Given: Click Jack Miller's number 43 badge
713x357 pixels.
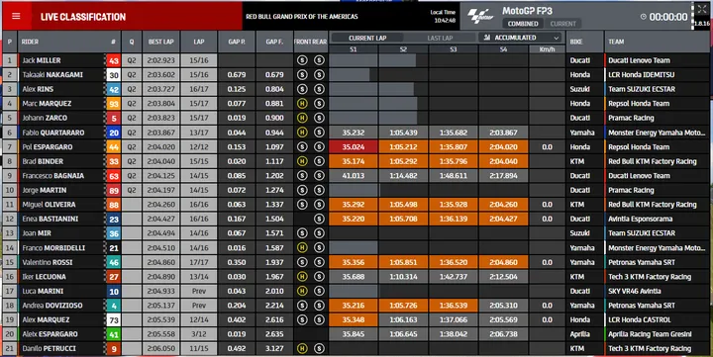Looking at the screenshot, I should pyautogui.click(x=113, y=60).
